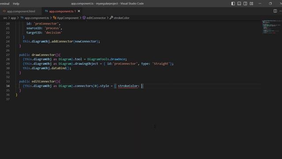The image size is (282, 159).
Task: Click 'decision' string on line 22
Action: coord(53,33)
